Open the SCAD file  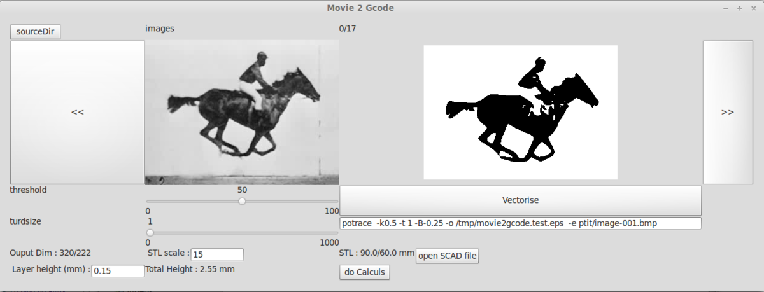[x=448, y=256]
